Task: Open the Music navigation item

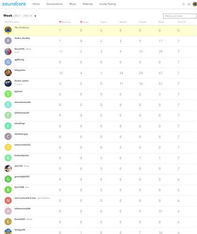Action: (73, 4)
